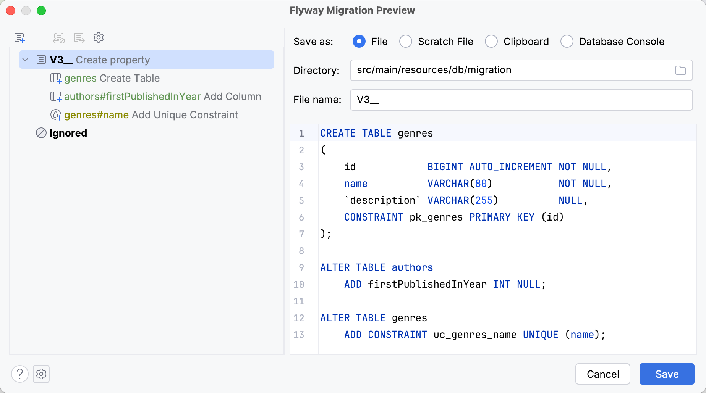This screenshot has width=706, height=393.
Task: Open help with the question mark button
Action: [20, 374]
